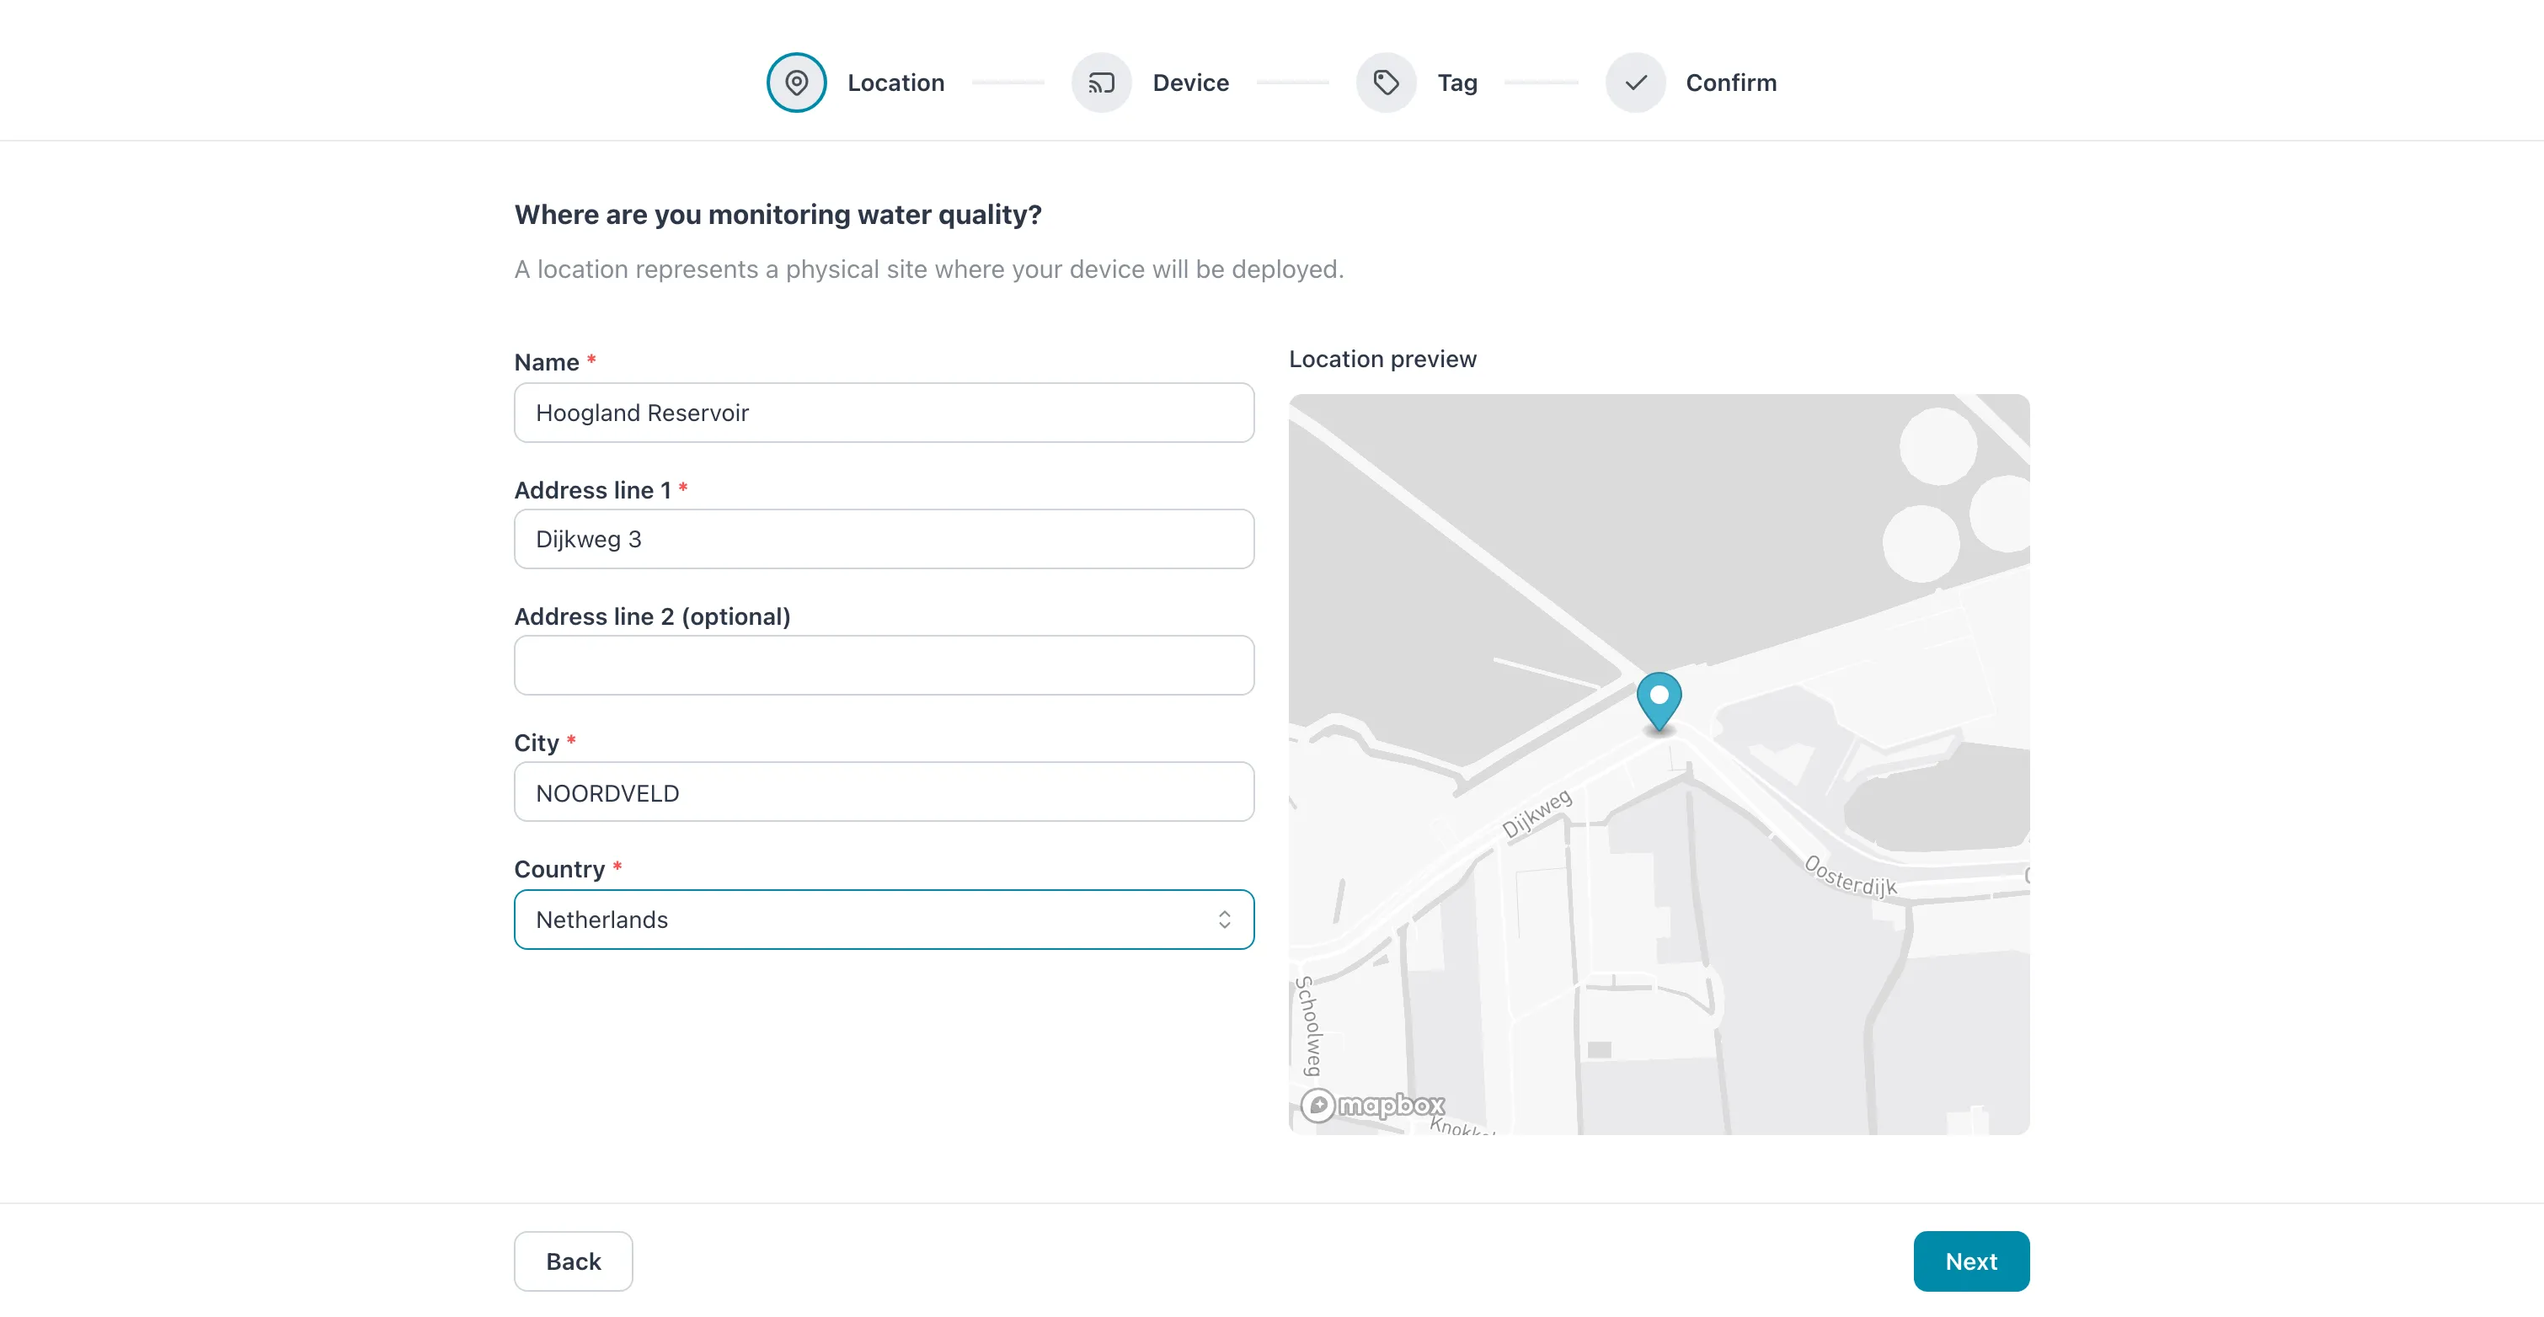Click the Country dropdown chevron arrows
The height and width of the screenshot is (1317, 2544).
[x=1224, y=920]
